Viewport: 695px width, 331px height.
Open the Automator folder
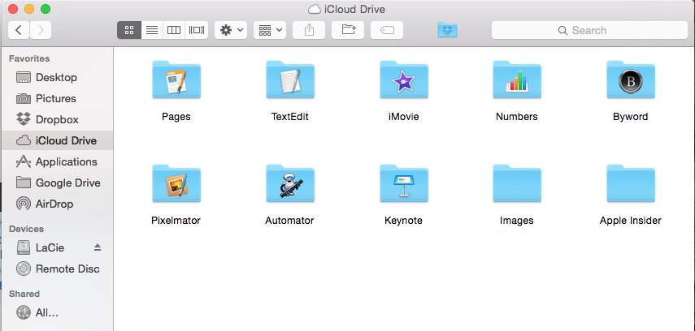pos(290,183)
